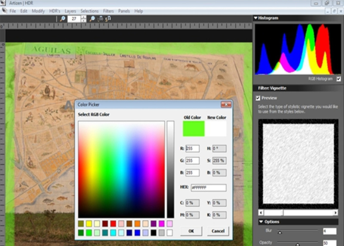Click the G value field
The height and width of the screenshot is (246, 344).
[x=192, y=161]
